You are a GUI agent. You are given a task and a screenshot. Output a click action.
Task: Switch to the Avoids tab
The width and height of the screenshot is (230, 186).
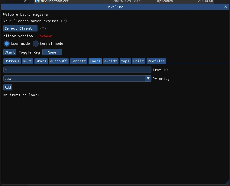[x=111, y=61]
